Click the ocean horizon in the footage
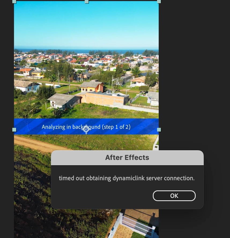The image size is (230, 238). [x=86, y=51]
